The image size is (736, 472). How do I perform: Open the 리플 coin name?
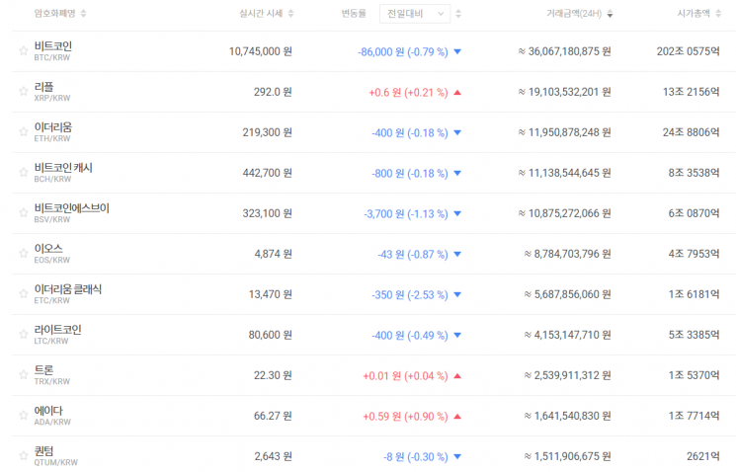point(43,87)
